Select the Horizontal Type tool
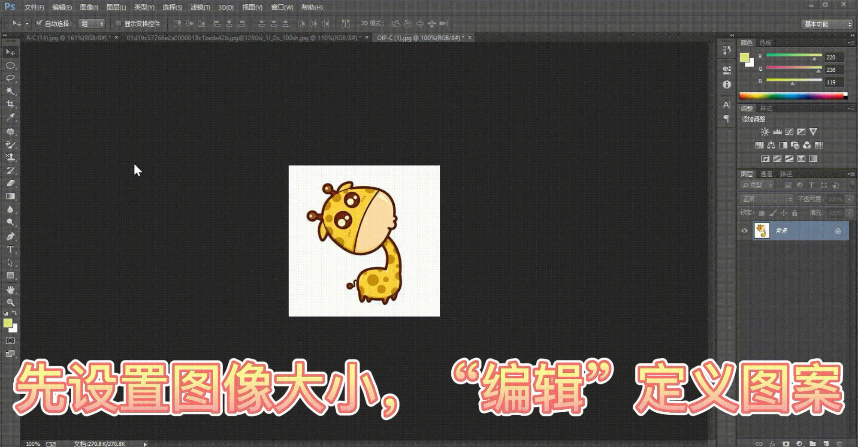858x447 pixels. [10, 249]
